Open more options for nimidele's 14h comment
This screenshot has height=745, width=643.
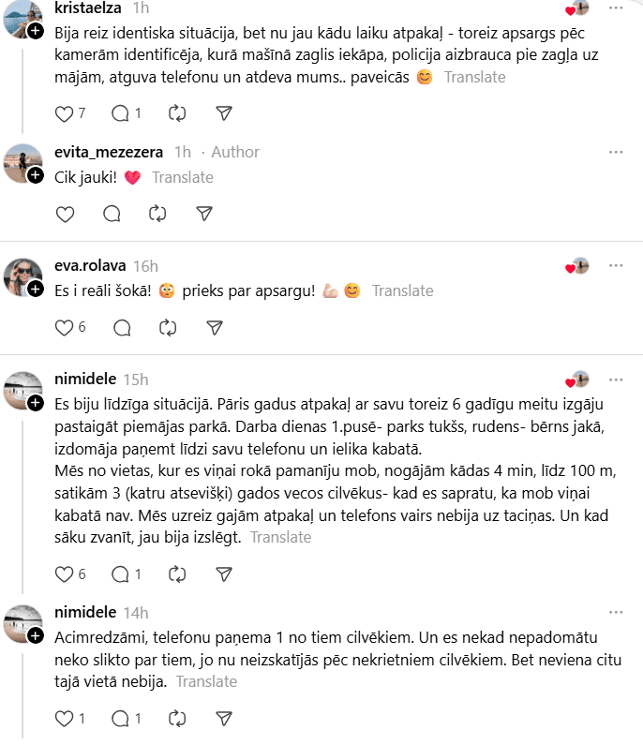[615, 612]
